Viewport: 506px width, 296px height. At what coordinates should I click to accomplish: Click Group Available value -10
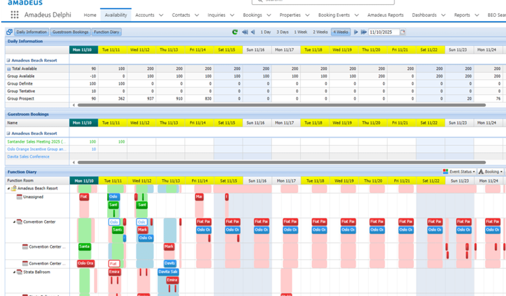[93, 76]
